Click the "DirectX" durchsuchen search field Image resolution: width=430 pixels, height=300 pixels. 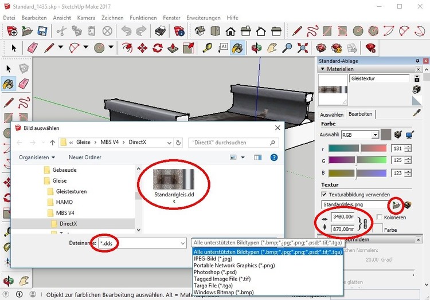(x=234, y=143)
